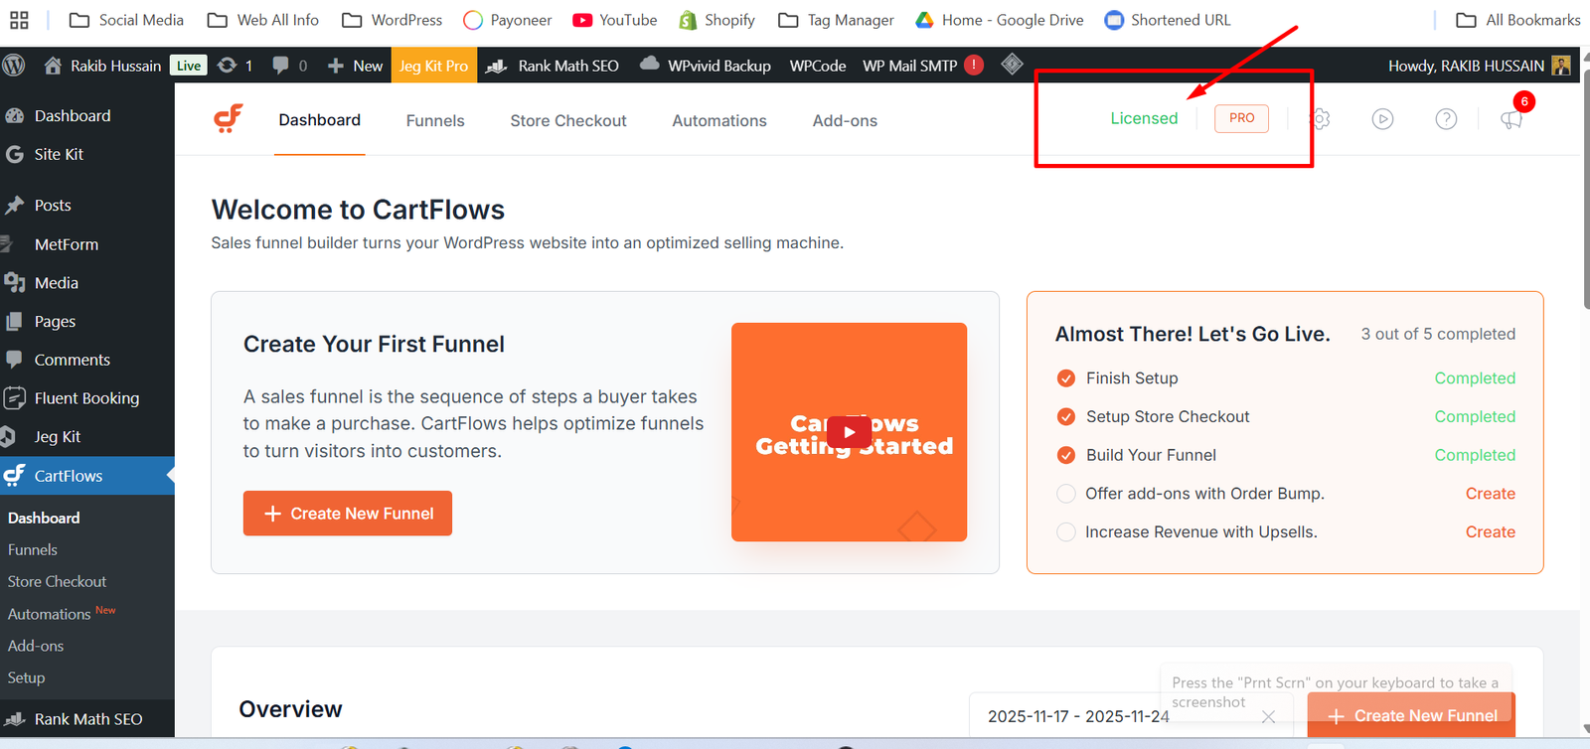Play the CartFlows Getting Started video
This screenshot has height=749, width=1590.
(x=849, y=432)
